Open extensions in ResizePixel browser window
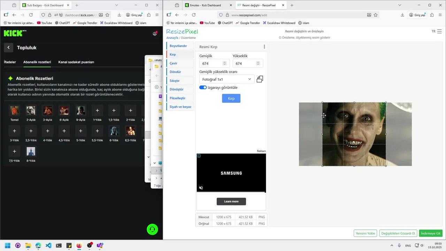This screenshot has width=446, height=251. pos(432,15)
